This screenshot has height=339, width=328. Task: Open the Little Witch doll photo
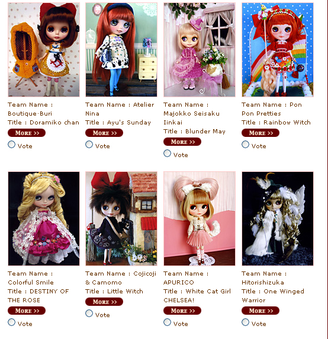click(x=121, y=219)
